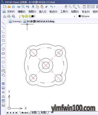This screenshot has width=98, height=115.
Task: Select the Gradient fill tool
Action: tap(3, 88)
